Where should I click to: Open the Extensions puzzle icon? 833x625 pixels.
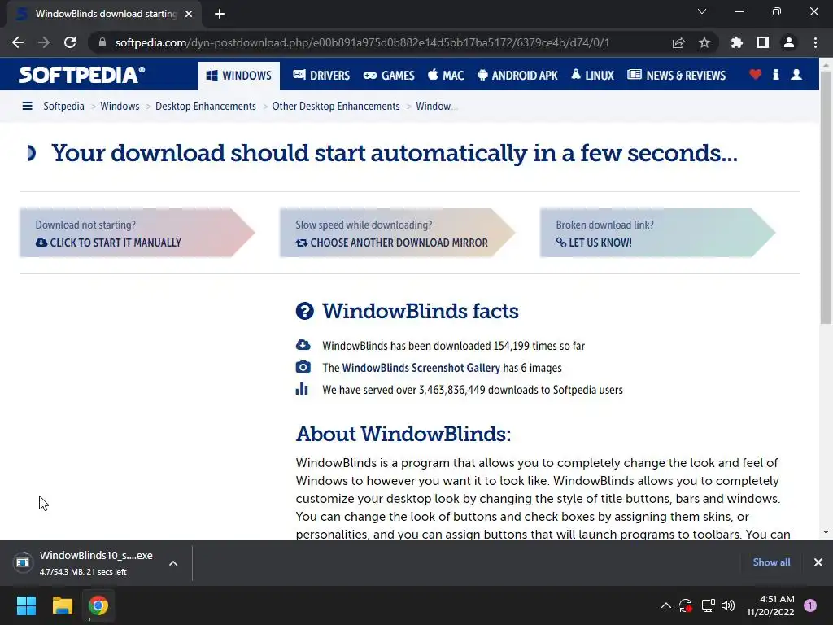point(737,42)
